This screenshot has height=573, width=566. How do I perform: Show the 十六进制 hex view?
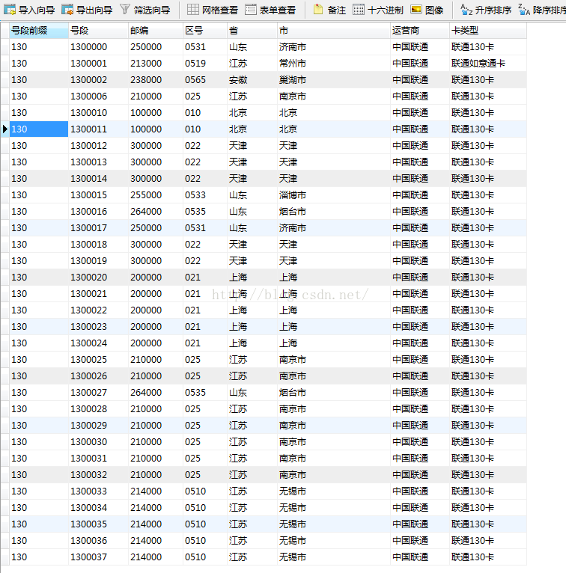click(x=378, y=10)
